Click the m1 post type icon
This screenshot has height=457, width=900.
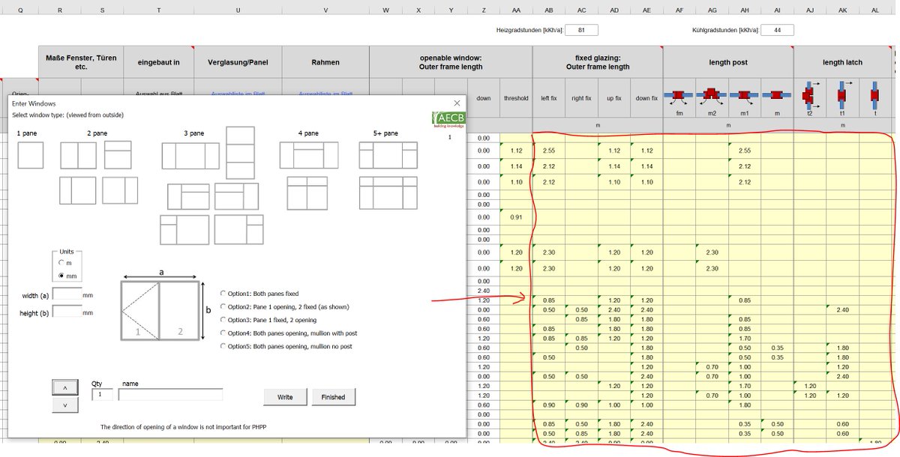[743, 97]
